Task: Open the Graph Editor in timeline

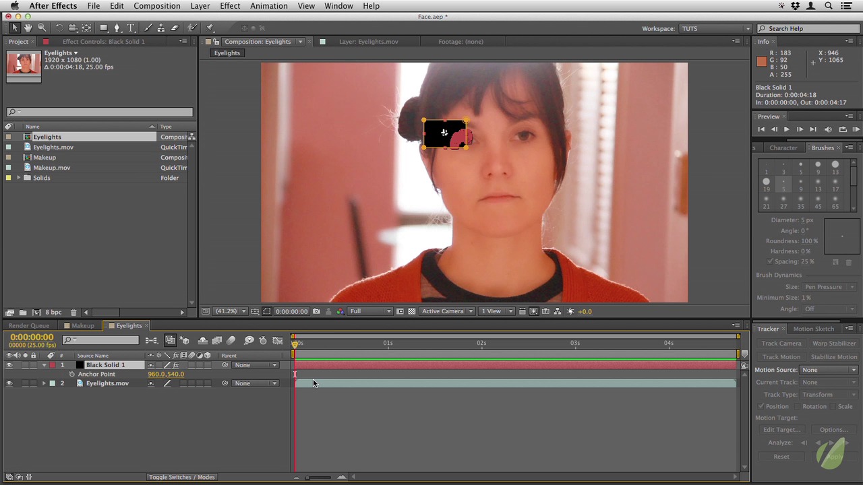Action: tap(277, 340)
